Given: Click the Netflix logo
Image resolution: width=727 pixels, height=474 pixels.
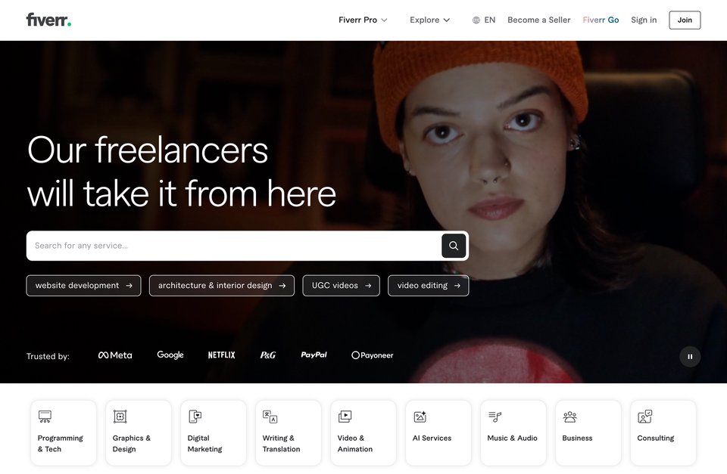Looking at the screenshot, I should tap(222, 355).
